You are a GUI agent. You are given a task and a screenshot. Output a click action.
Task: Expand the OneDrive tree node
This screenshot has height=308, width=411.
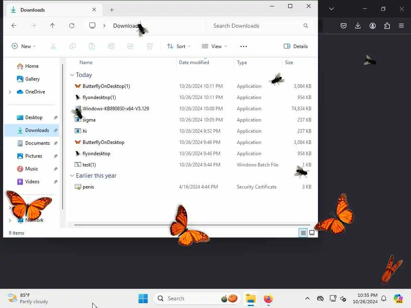(x=10, y=92)
